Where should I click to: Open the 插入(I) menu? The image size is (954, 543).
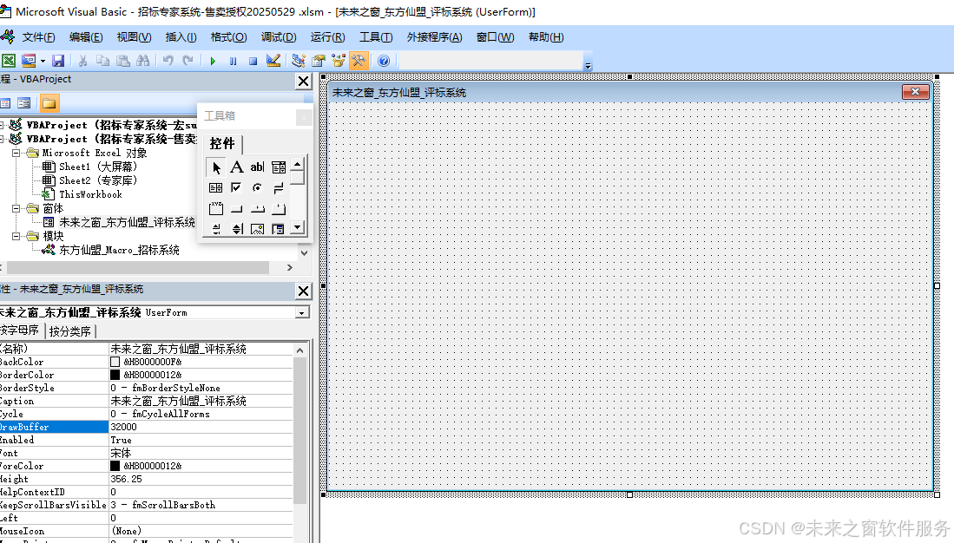pos(181,37)
